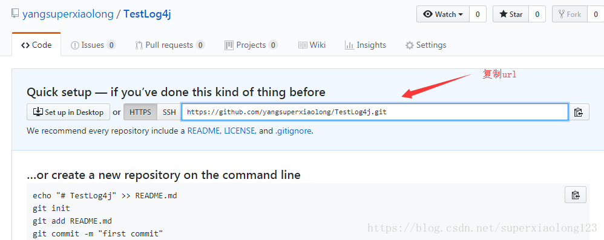Select the HTTPS protocol toggle
The height and width of the screenshot is (240, 604).
tap(140, 112)
